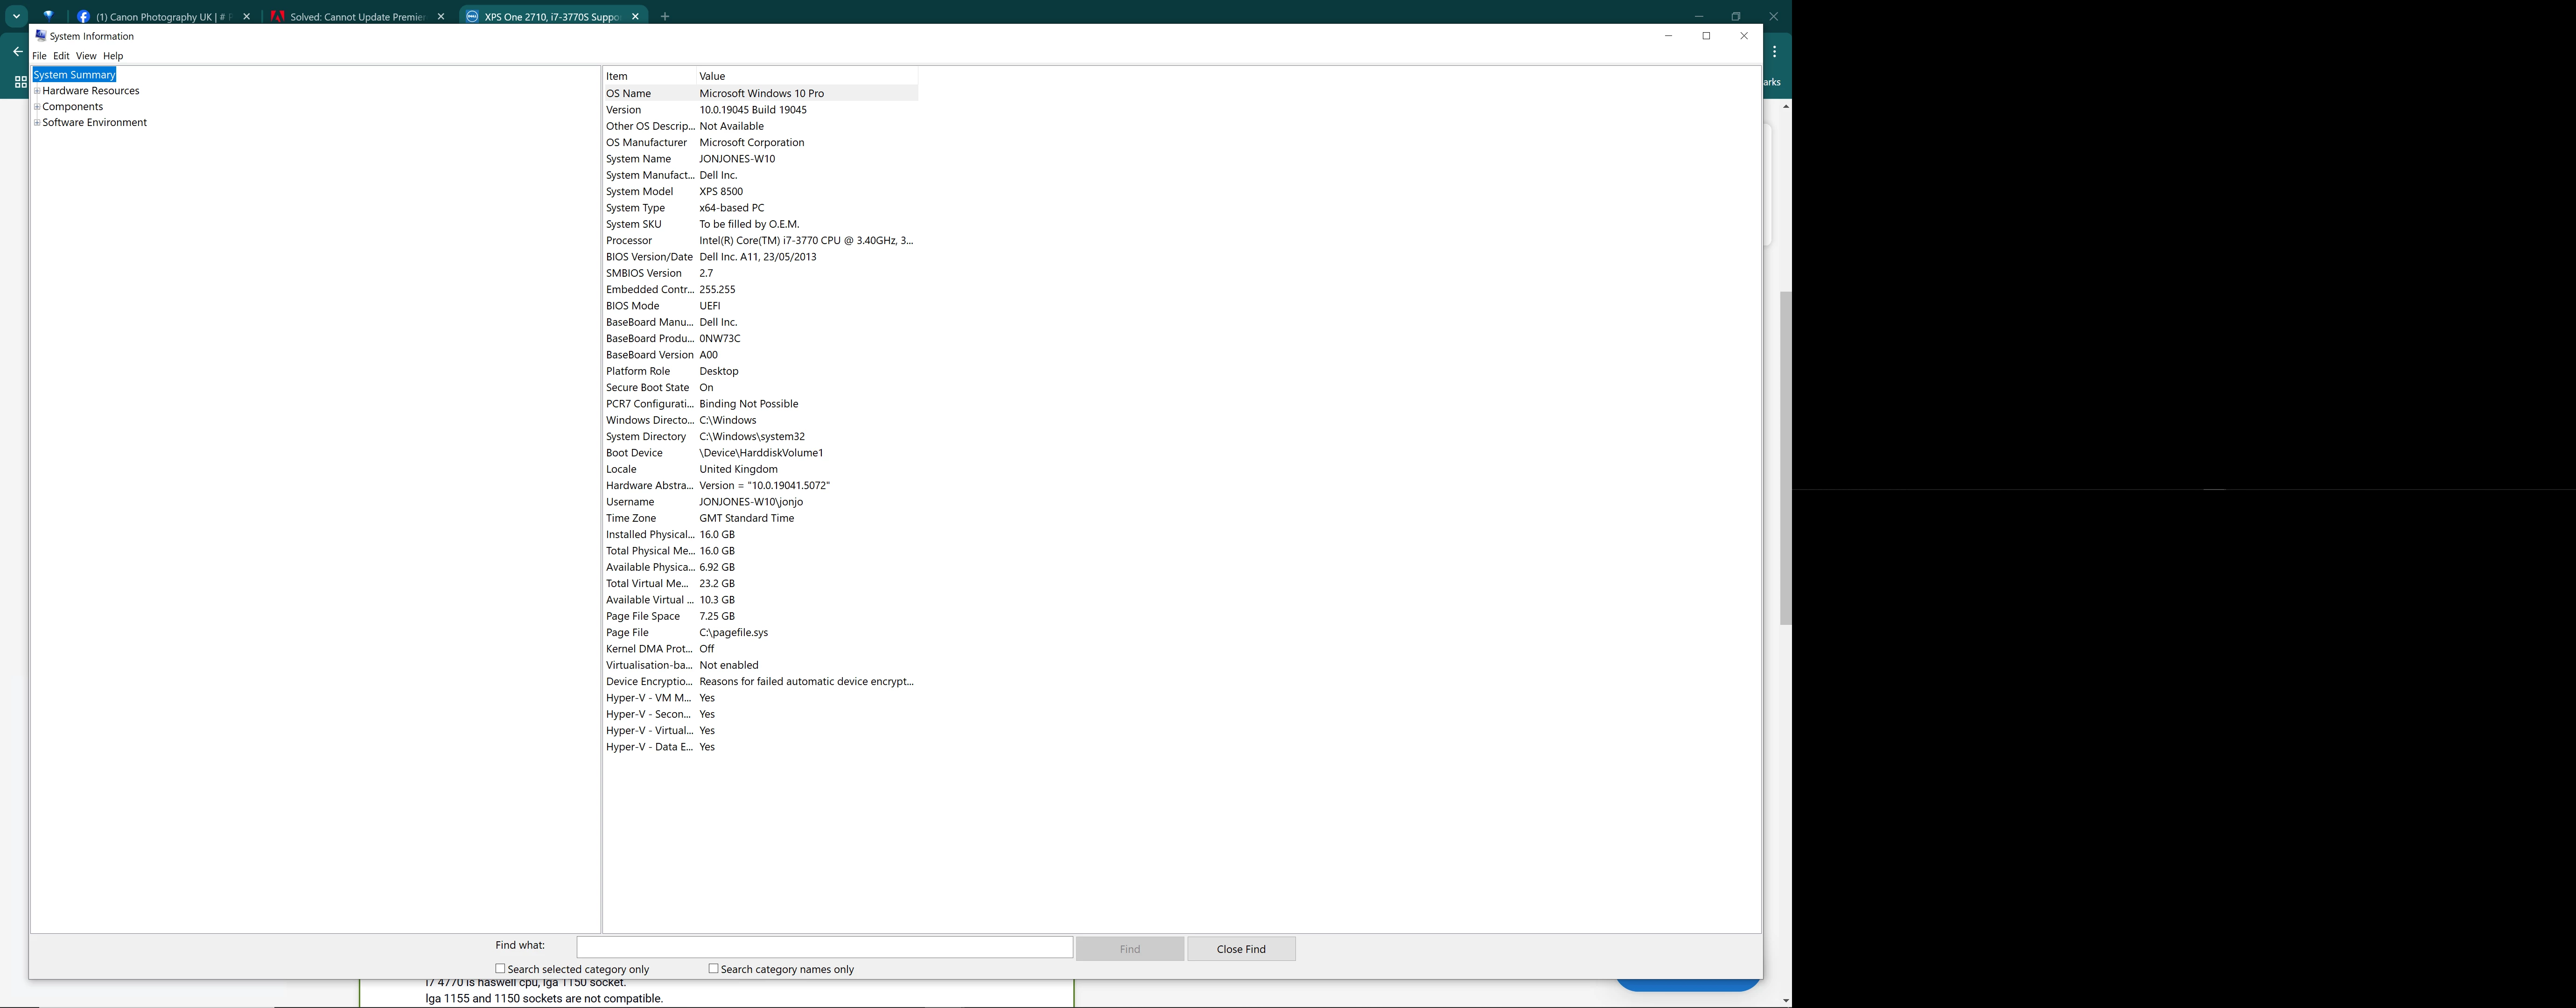The image size is (2576, 1008).
Task: Click the browser three-dot menu icon
Action: (x=1774, y=51)
